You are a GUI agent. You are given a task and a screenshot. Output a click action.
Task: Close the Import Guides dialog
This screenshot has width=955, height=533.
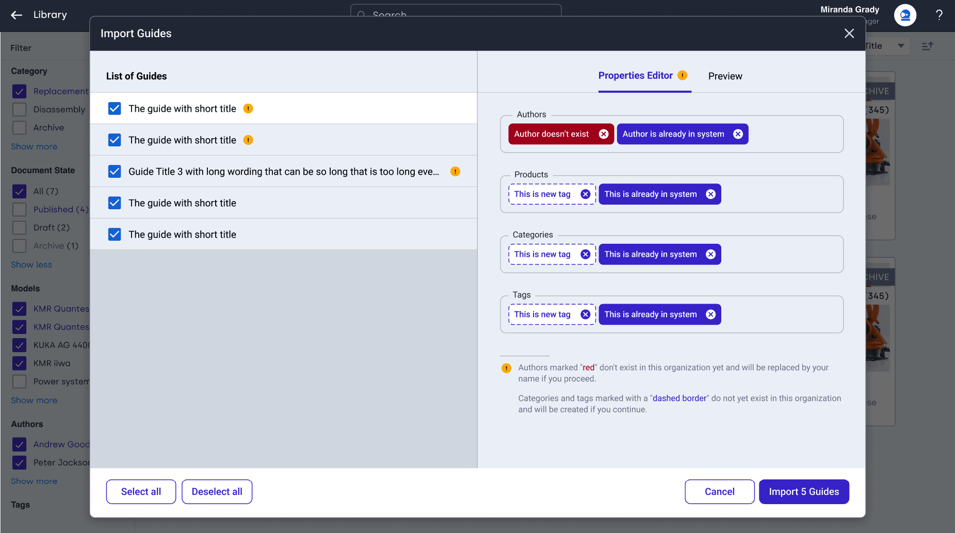click(849, 34)
